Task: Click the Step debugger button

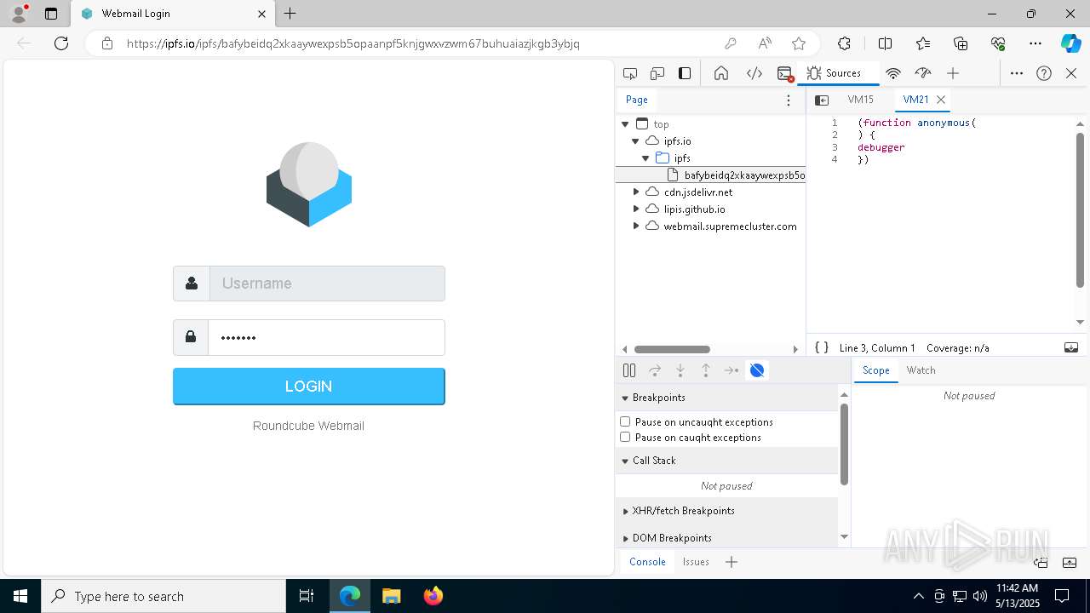Action: tap(731, 370)
